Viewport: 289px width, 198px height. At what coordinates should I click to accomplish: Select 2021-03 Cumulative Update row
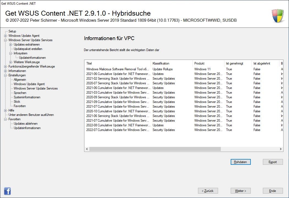coord(184,93)
